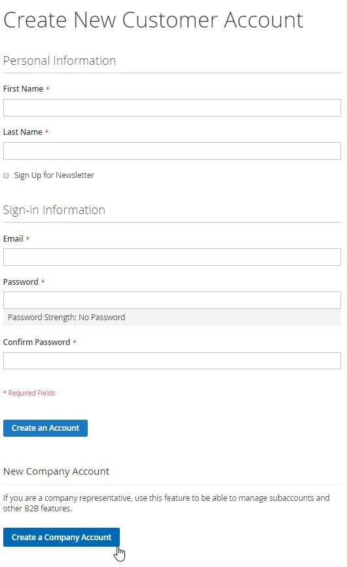Select the Email input field
Screen dimensions: 347x567
coord(172,257)
